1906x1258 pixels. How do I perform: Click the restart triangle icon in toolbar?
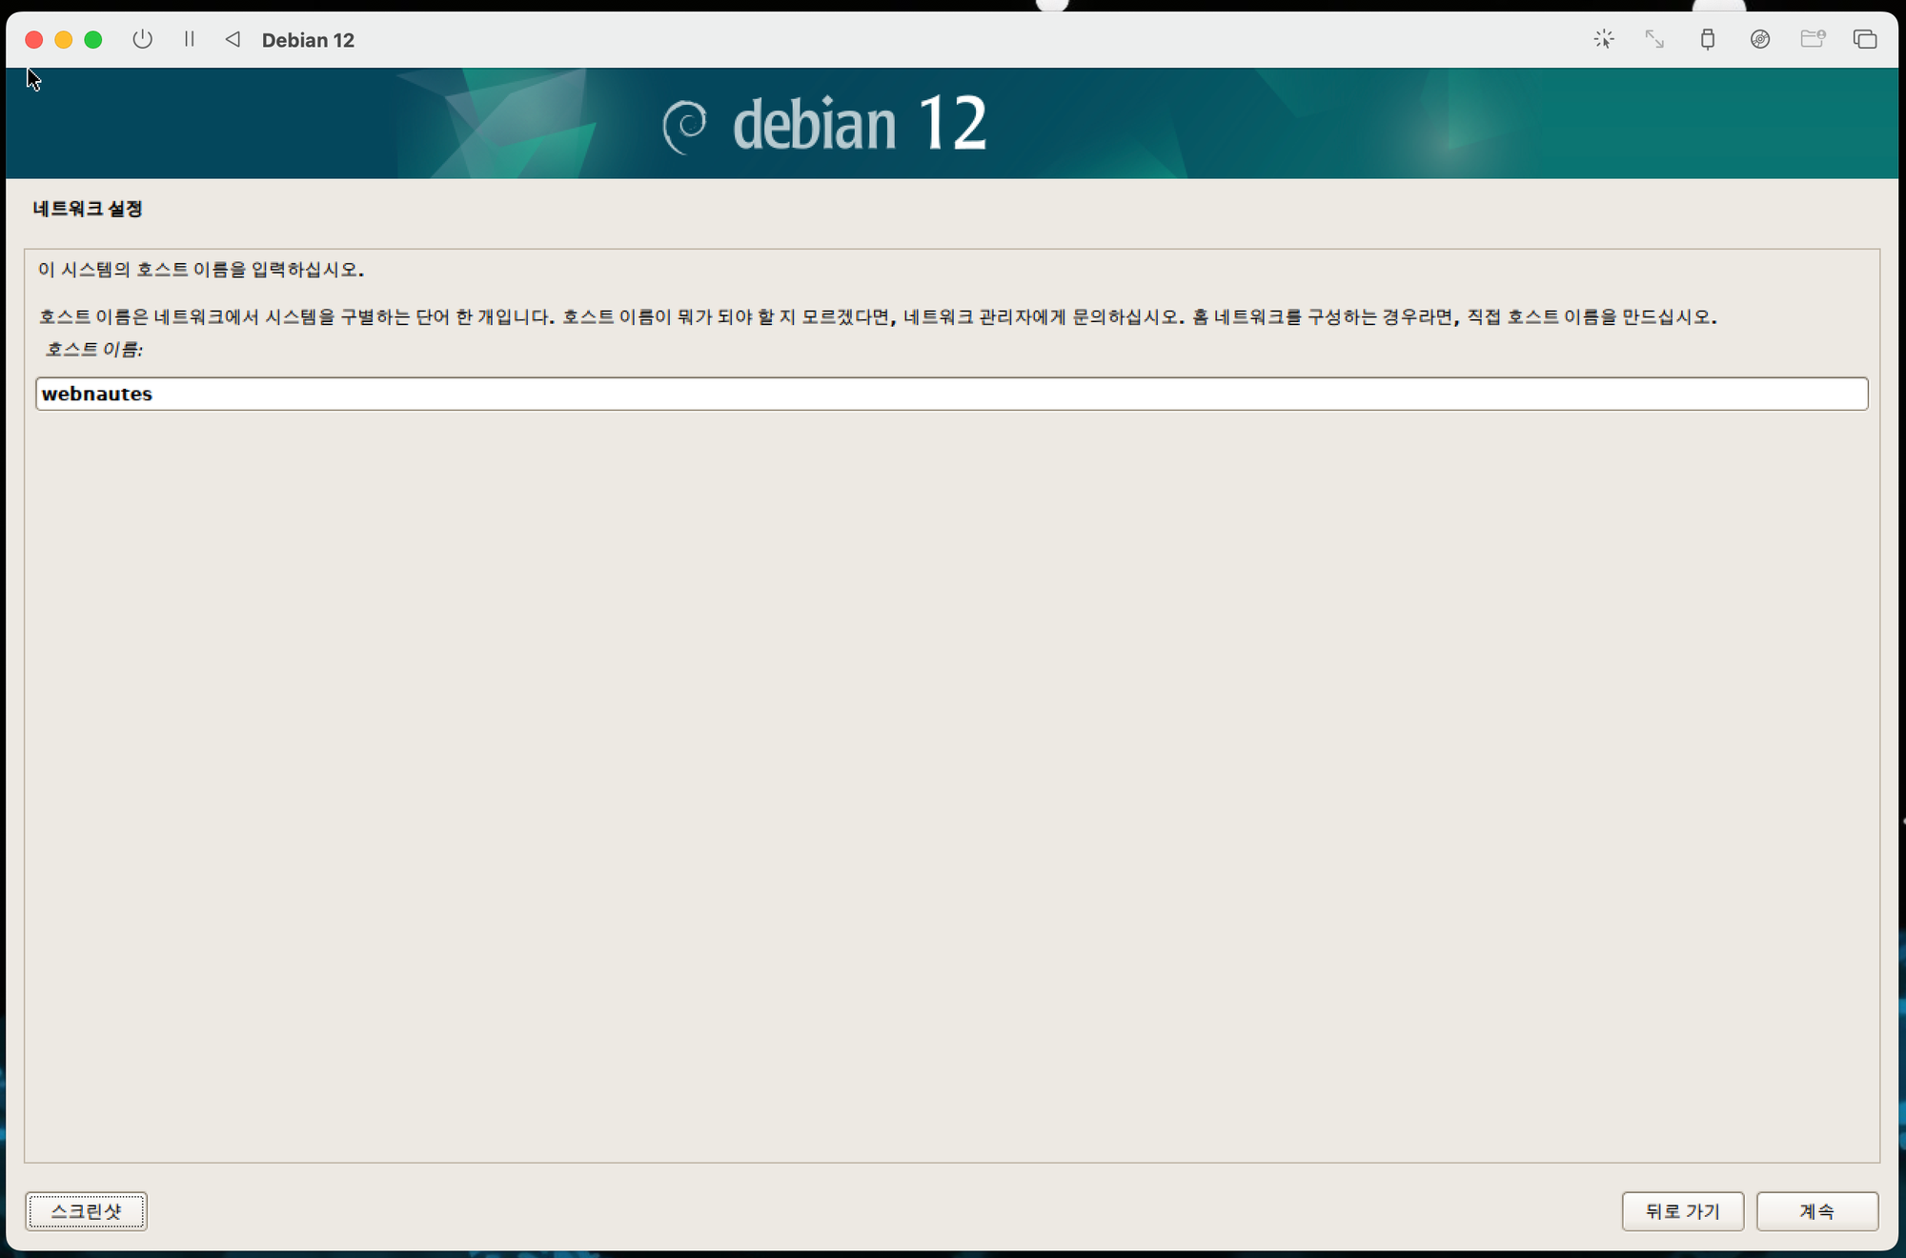pyautogui.click(x=233, y=39)
